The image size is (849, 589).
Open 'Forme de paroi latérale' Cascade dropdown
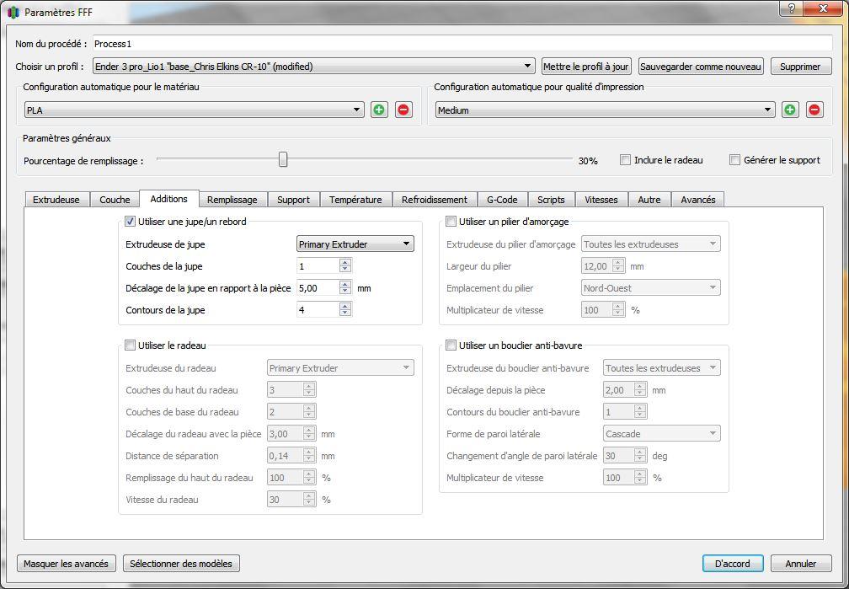[662, 433]
